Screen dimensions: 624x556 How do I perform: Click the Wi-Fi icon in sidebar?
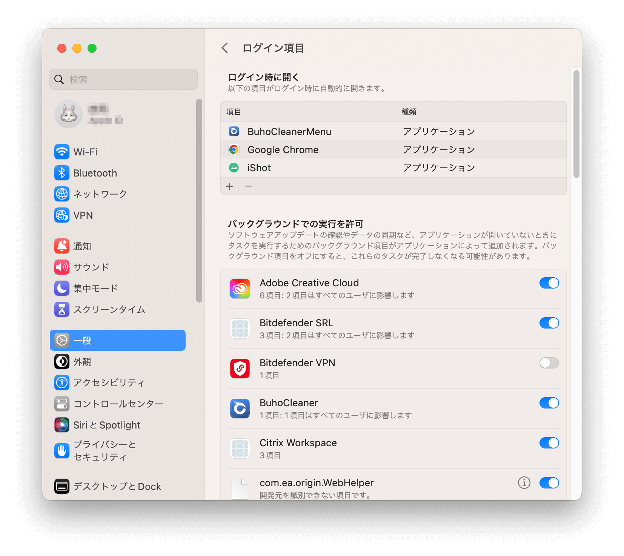[x=62, y=152]
